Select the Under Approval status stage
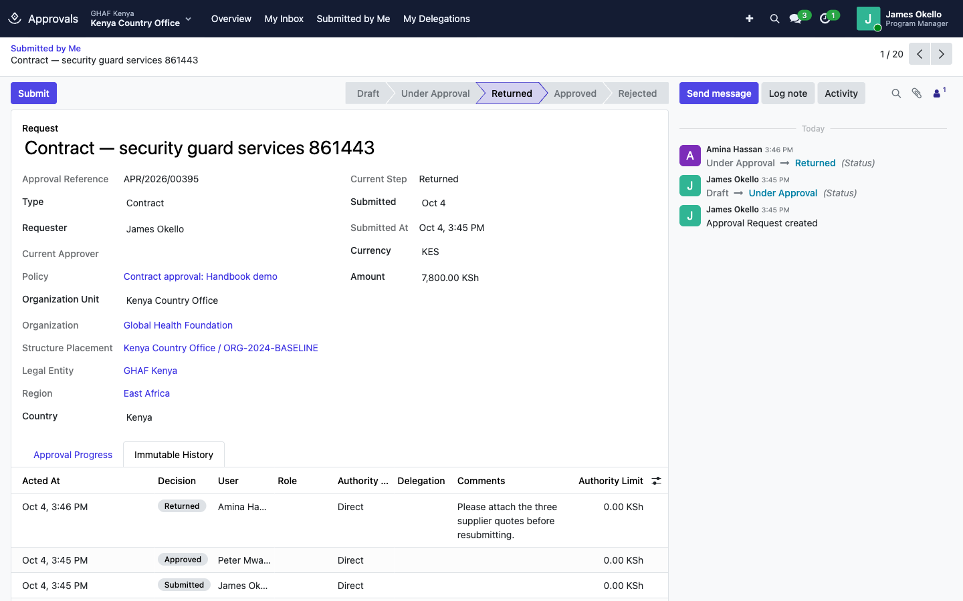This screenshot has width=963, height=601. pos(435,93)
